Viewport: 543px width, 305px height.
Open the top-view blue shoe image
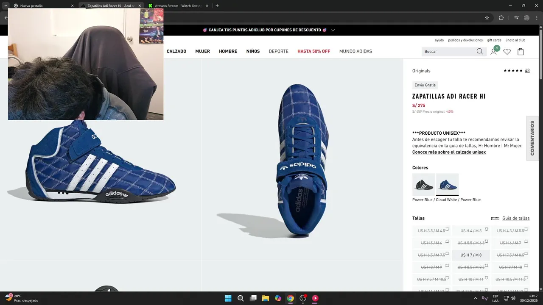tap(302, 159)
